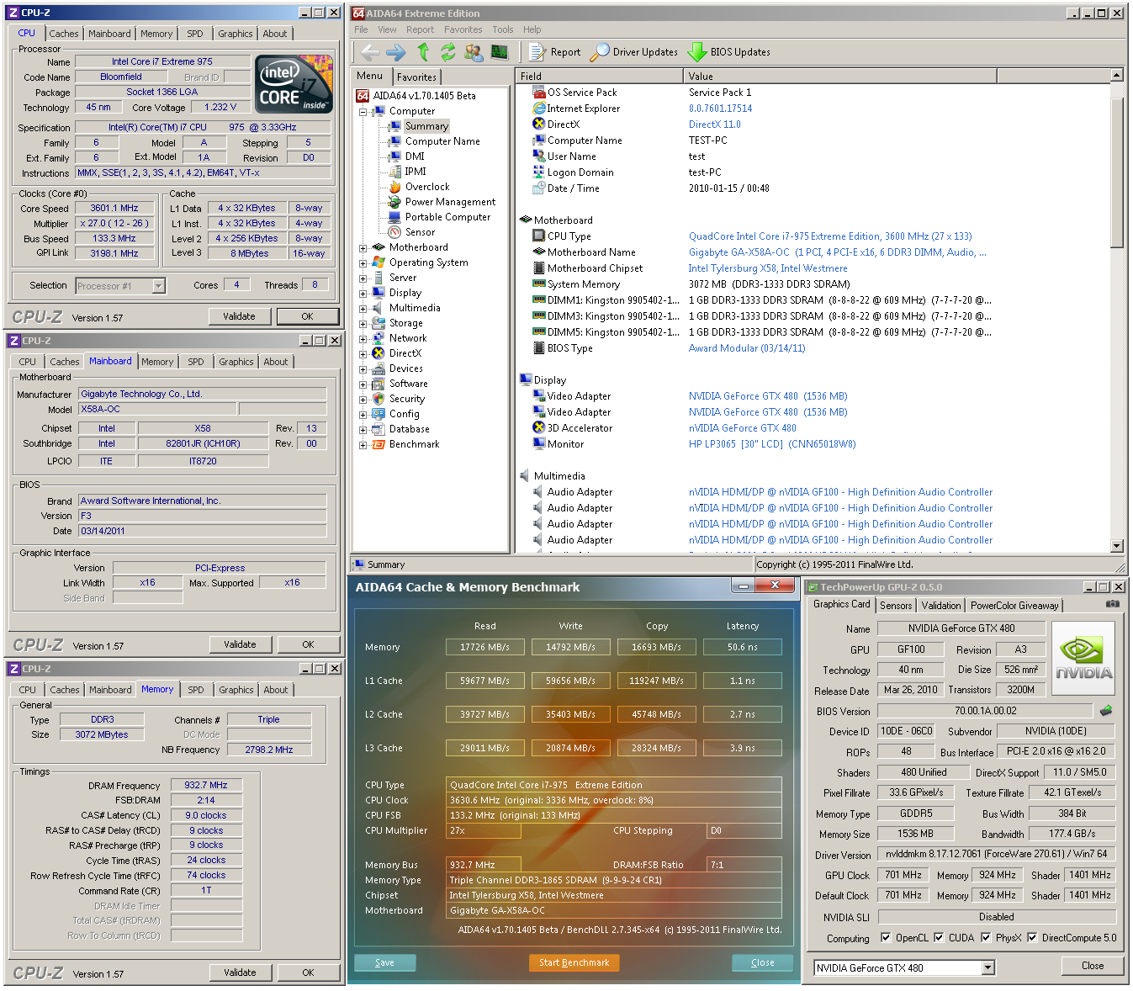Viewport: 1133px width, 991px height.
Task: Toggle the DirectCompute 5.0 checkbox
Action: tap(1032, 937)
